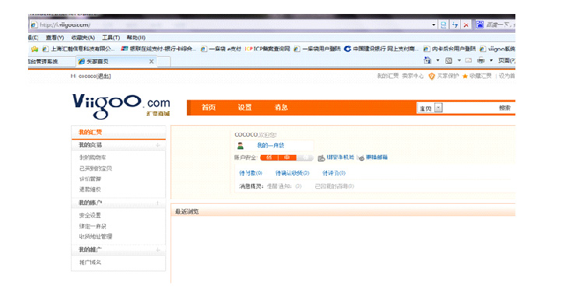Open the 收藏夹(A) menu
Image resolution: width=573 pixels, height=294 pixels.
(x=83, y=37)
